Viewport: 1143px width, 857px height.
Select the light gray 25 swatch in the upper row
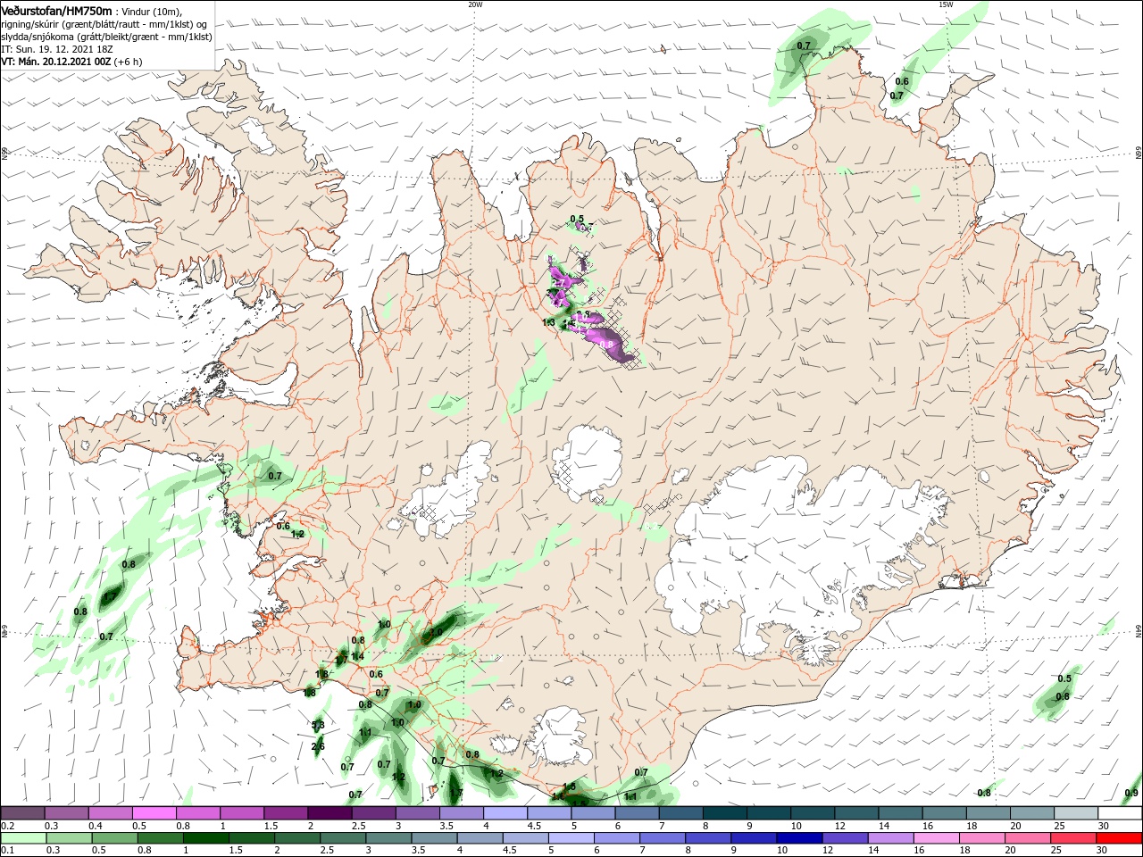[x=1075, y=813]
